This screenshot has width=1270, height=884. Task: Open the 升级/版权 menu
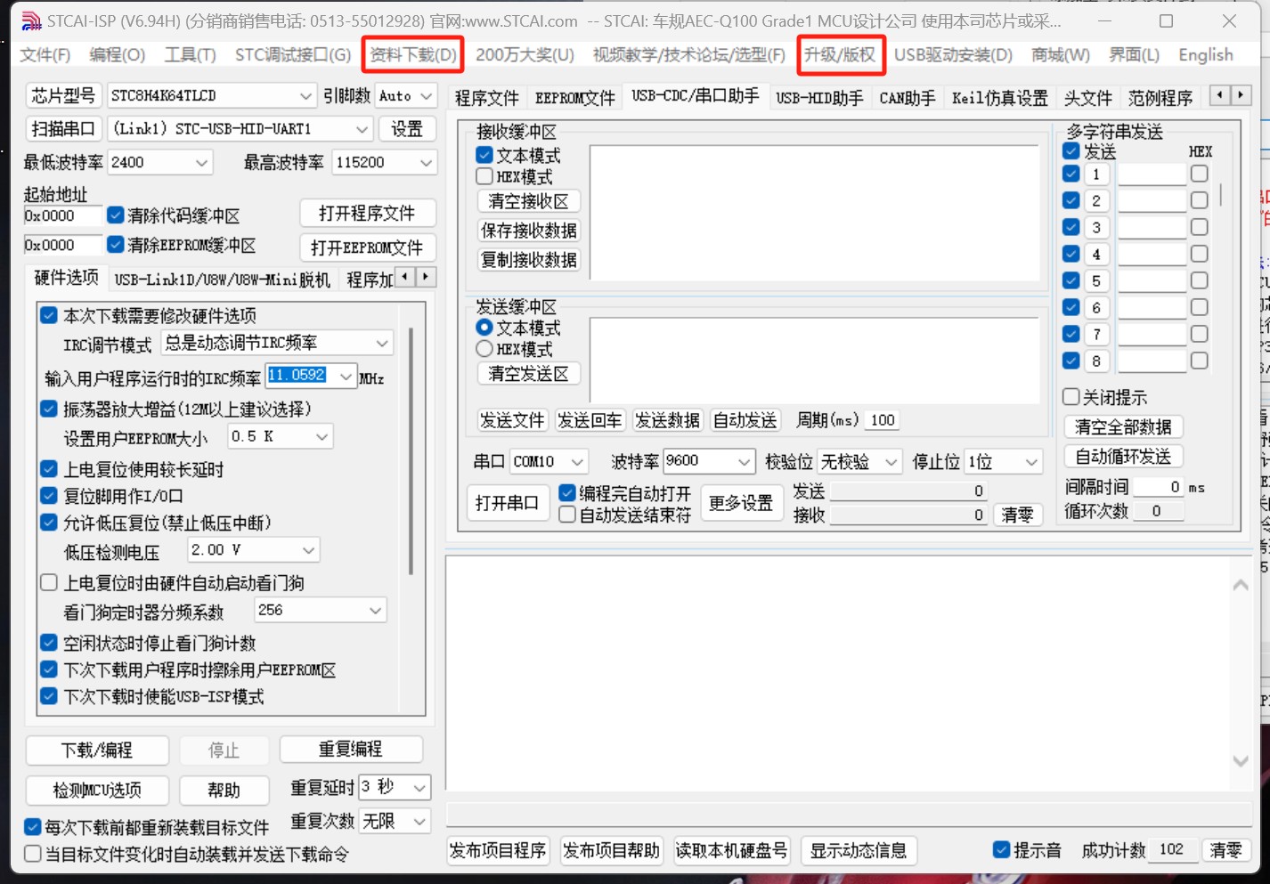coord(840,55)
